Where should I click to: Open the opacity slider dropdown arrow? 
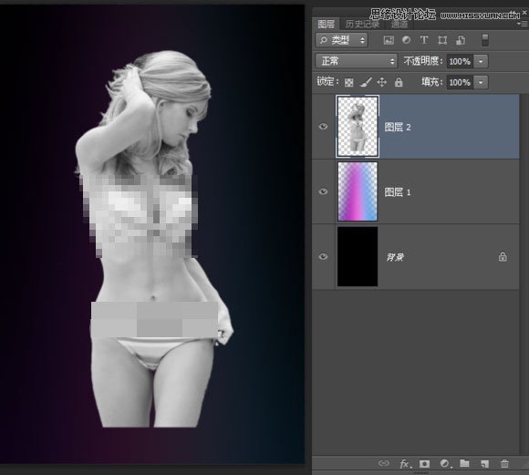point(481,61)
